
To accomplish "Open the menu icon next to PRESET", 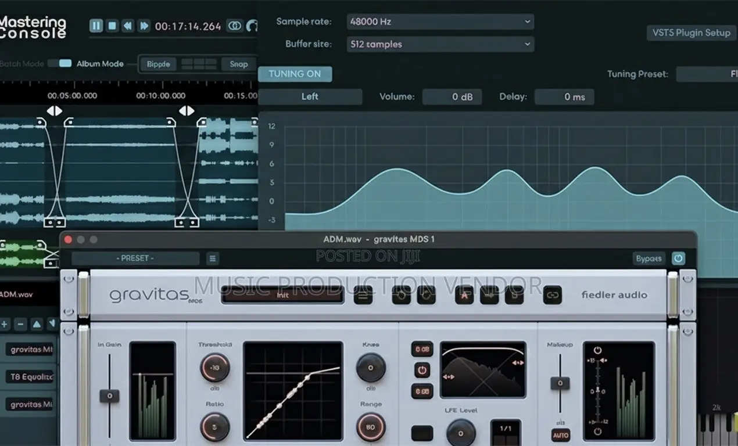I will (213, 258).
